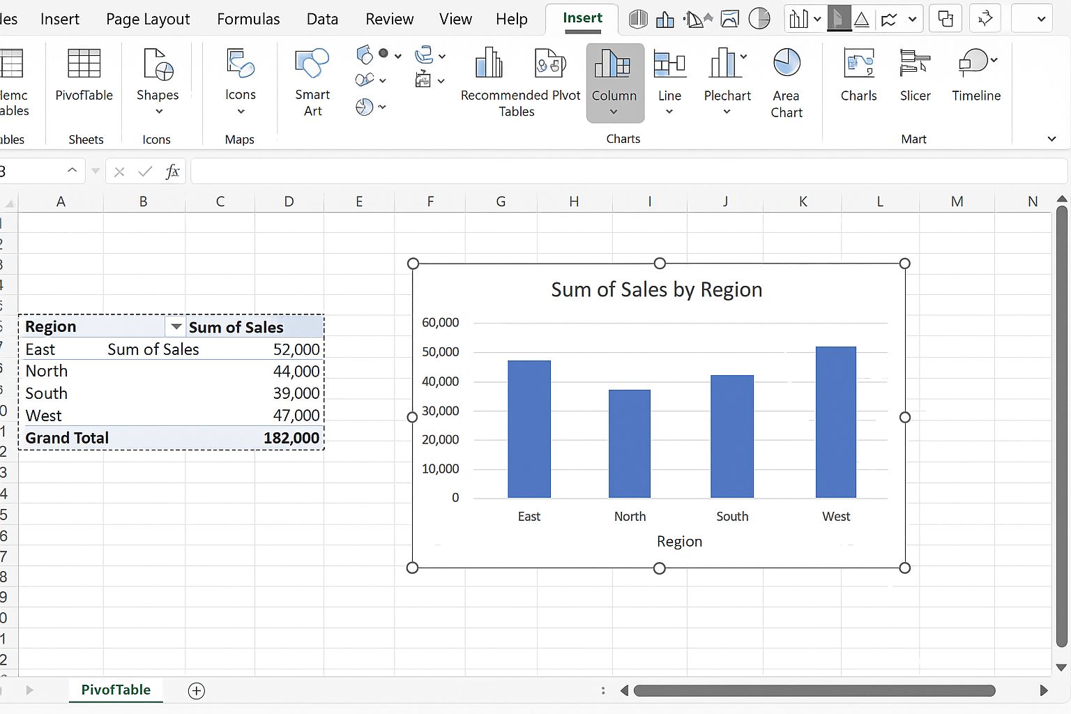Open Insert Function with the fx icon
This screenshot has height=714, width=1071.
[x=172, y=172]
